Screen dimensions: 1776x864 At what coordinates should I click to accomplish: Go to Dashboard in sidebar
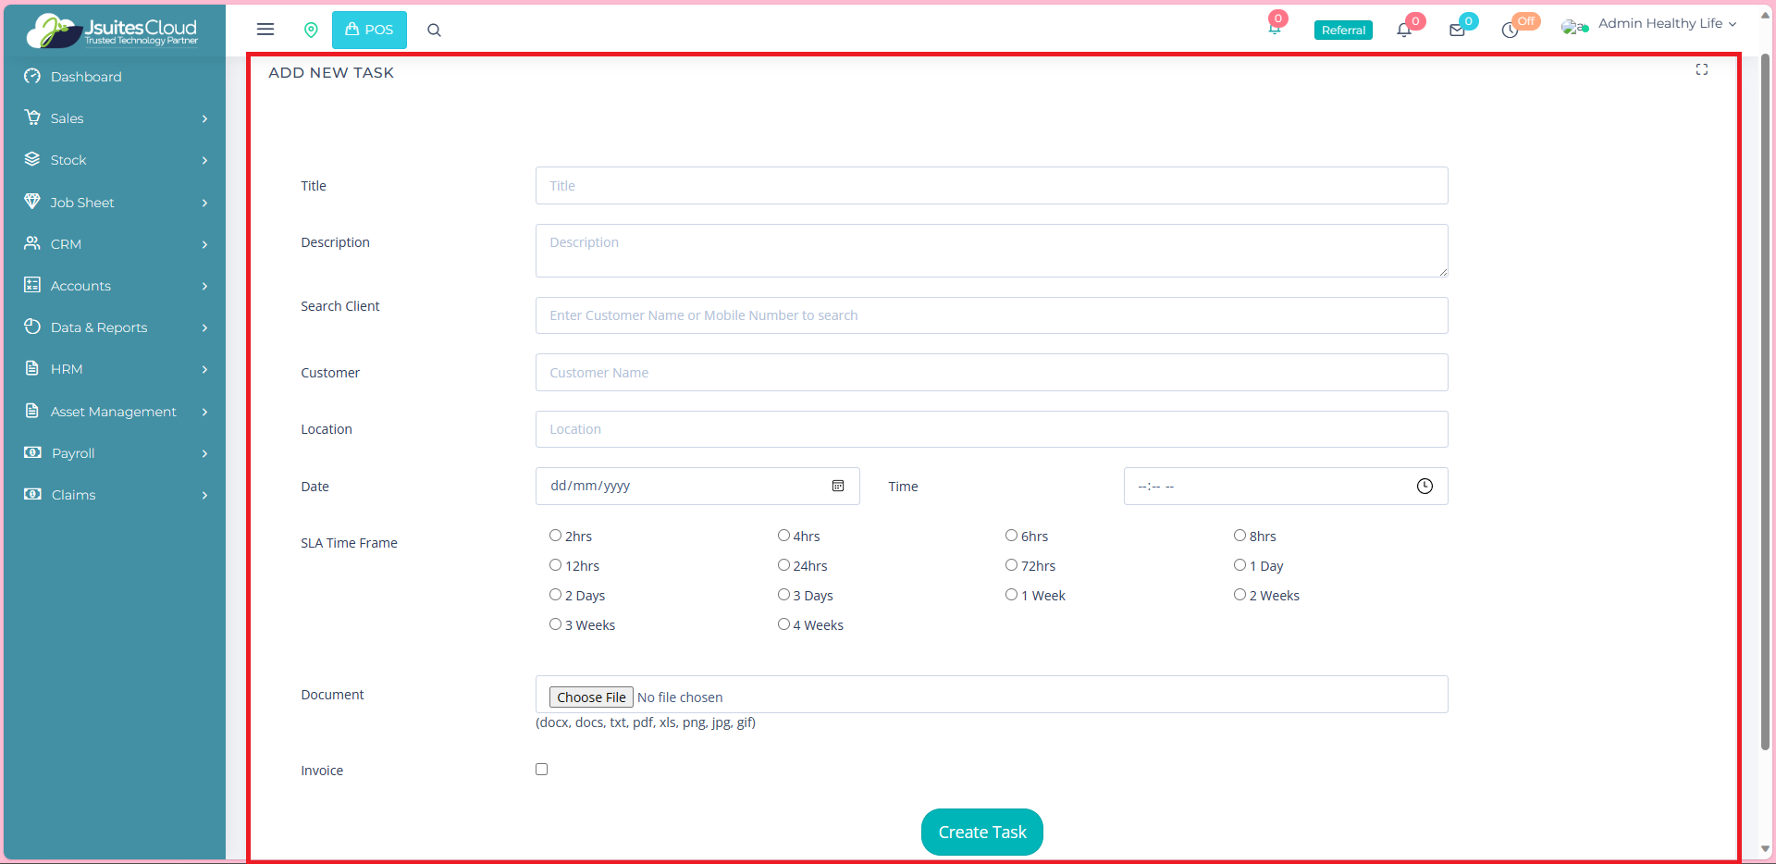pos(86,77)
